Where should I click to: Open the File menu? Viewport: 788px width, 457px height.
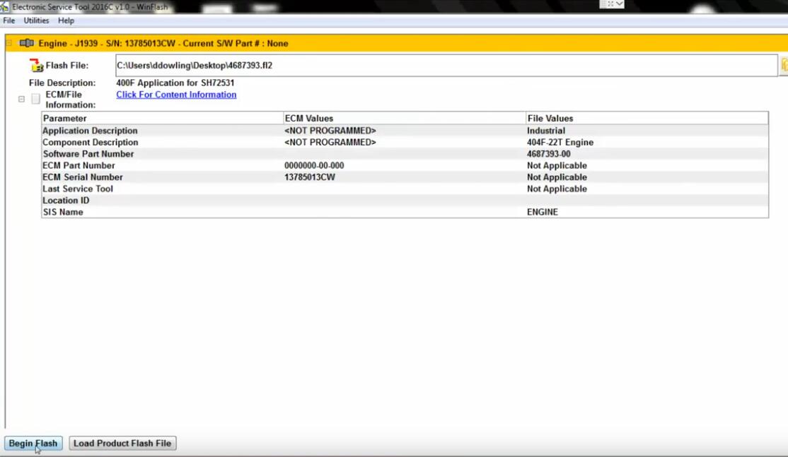(x=9, y=20)
